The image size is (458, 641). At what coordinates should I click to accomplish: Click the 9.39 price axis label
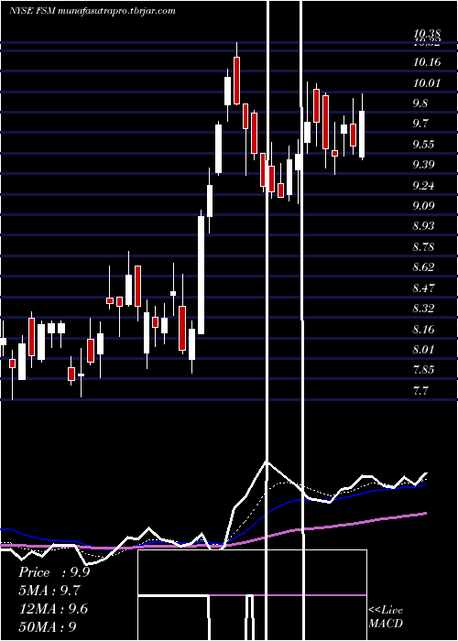[425, 165]
